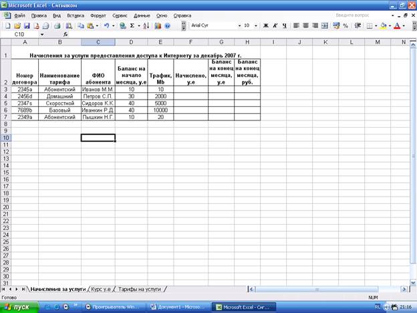The height and width of the screenshot is (313, 417).
Task: Apply percent style format
Action: click(x=345, y=25)
